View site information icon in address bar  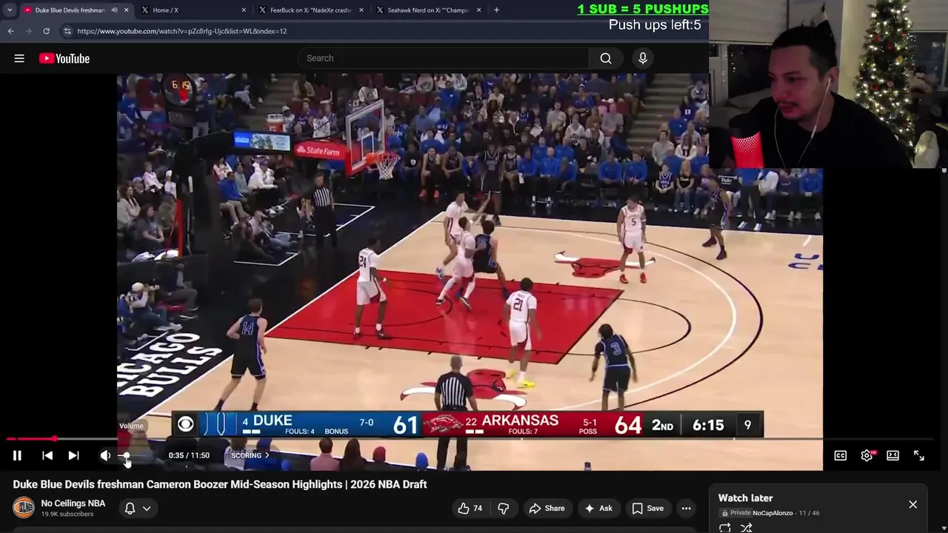[x=67, y=31]
